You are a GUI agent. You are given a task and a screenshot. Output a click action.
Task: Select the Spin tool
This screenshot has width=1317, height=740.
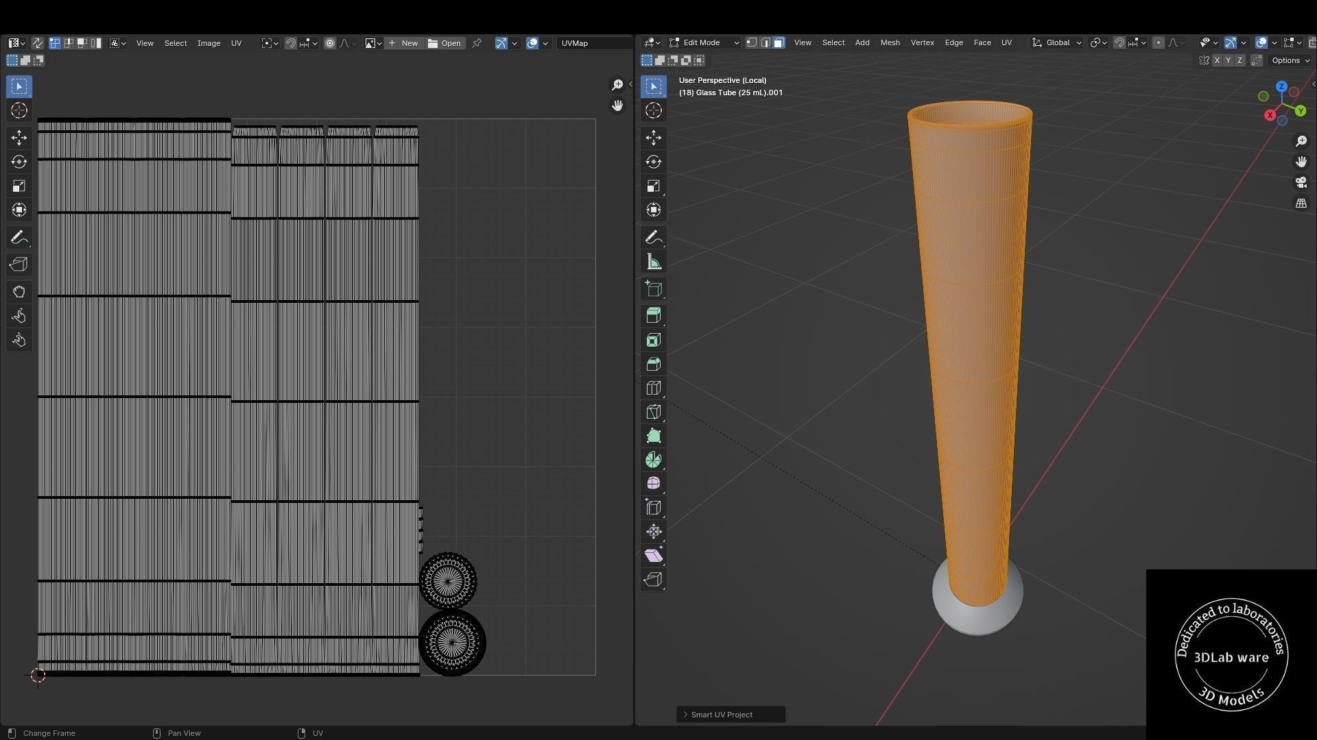point(653,460)
